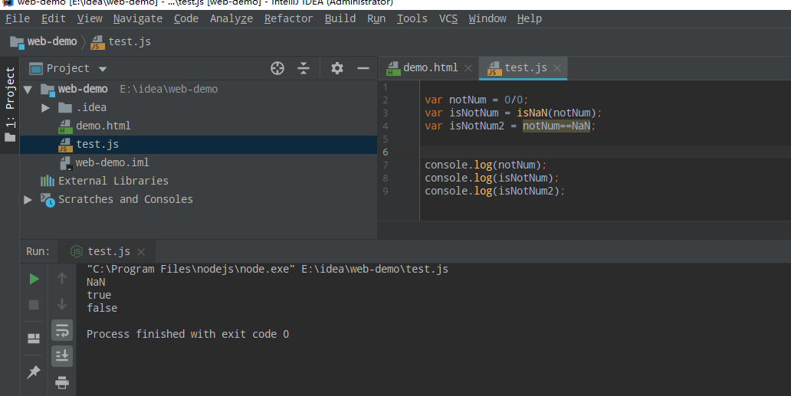Hide the Project panel with minus icon
Screen dimensions: 791x396
tap(363, 68)
